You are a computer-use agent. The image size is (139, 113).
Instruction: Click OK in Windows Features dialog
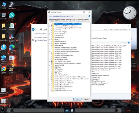point(77,99)
